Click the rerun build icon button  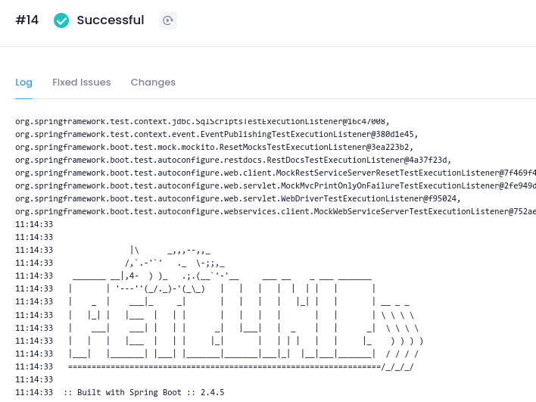(168, 20)
